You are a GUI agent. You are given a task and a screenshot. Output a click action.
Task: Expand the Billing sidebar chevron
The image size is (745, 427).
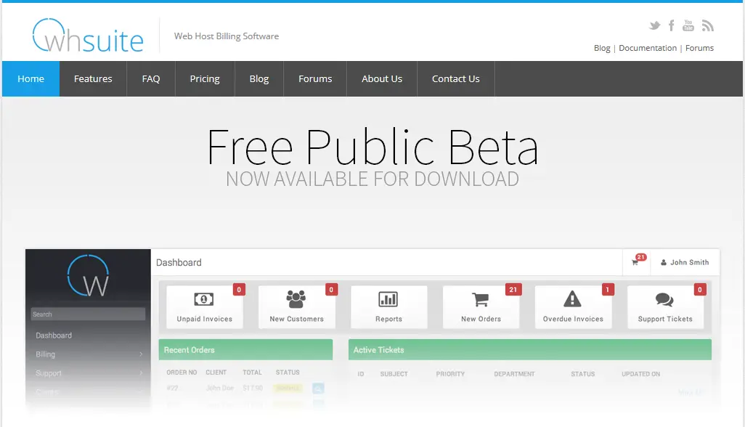[x=141, y=354]
